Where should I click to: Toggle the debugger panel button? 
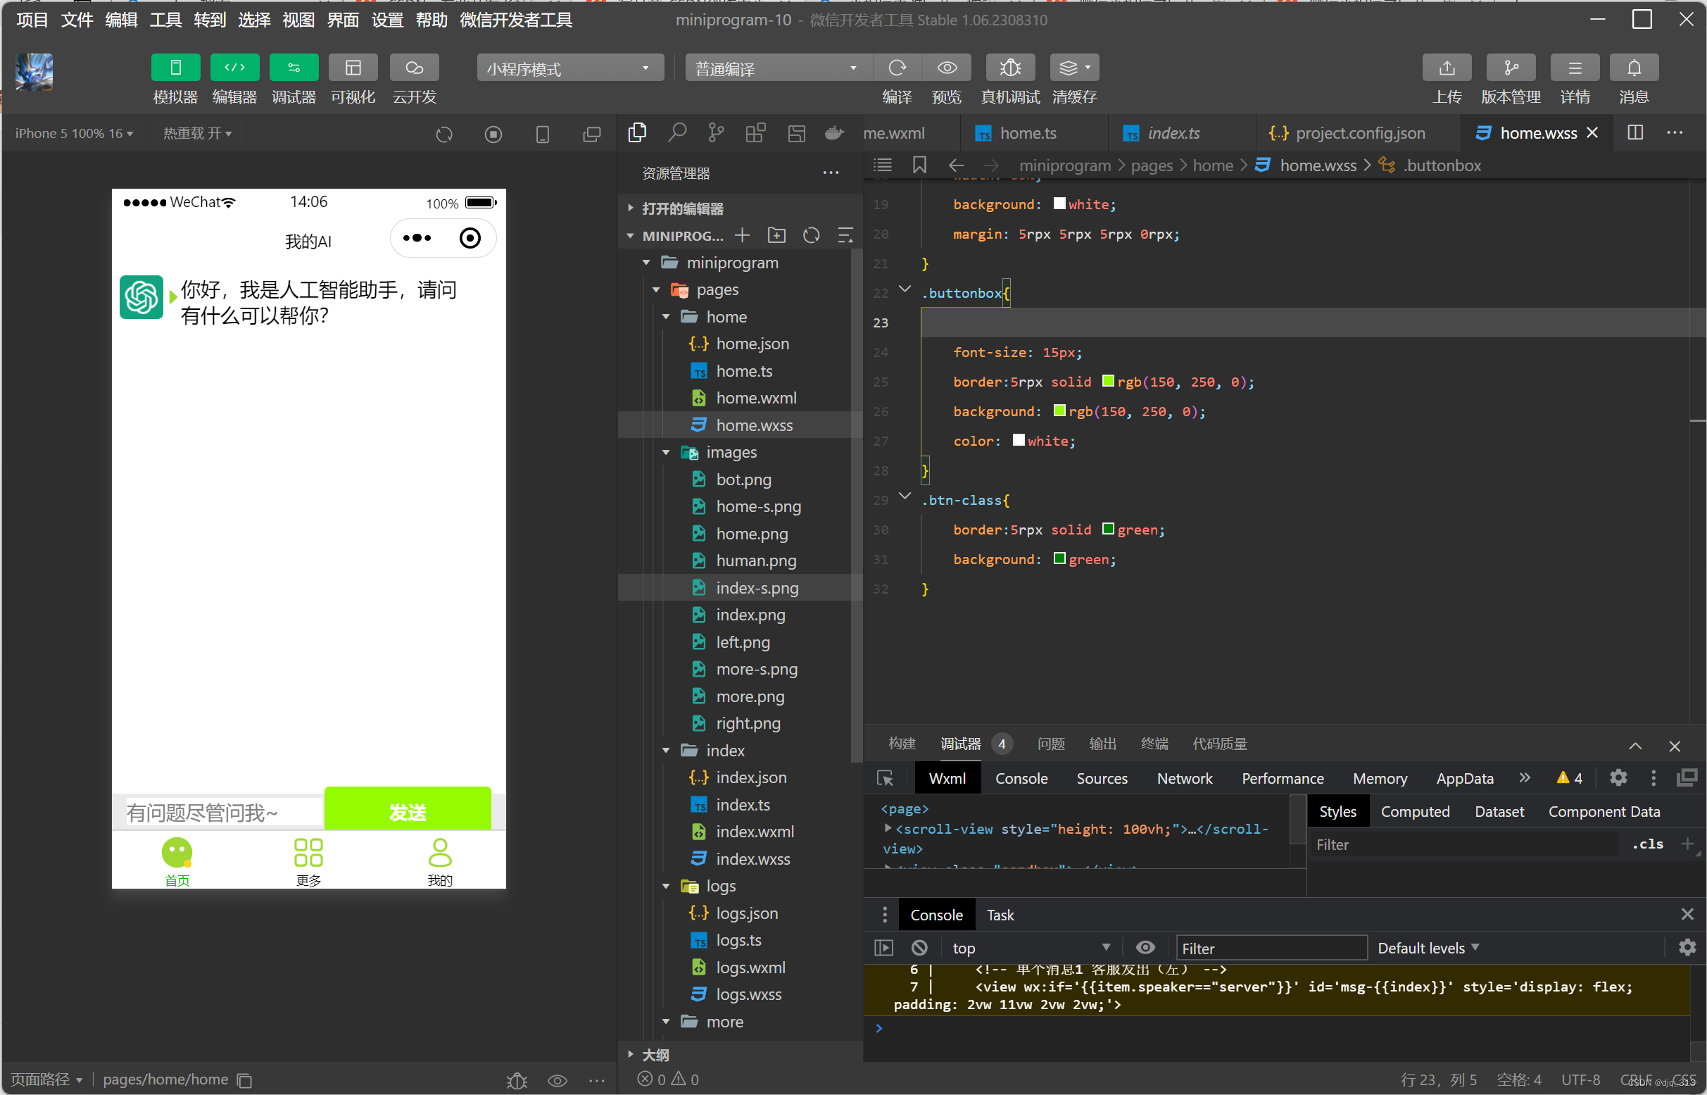[294, 68]
